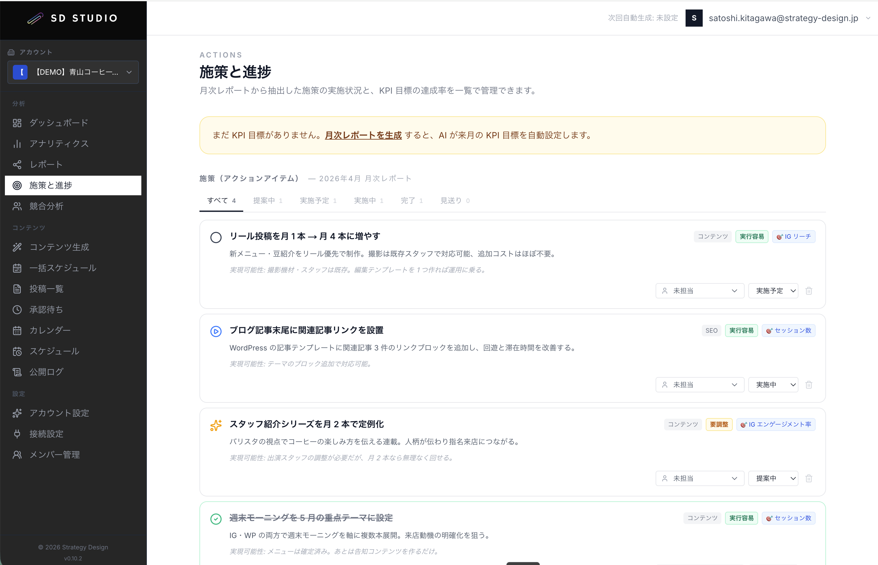Open the ダッシュボード sidebar item

[73, 123]
